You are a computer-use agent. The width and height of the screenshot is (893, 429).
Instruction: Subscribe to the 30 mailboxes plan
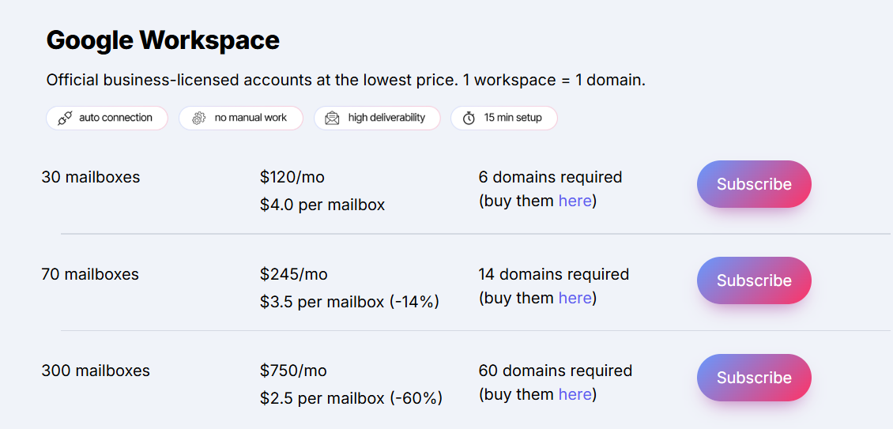754,184
